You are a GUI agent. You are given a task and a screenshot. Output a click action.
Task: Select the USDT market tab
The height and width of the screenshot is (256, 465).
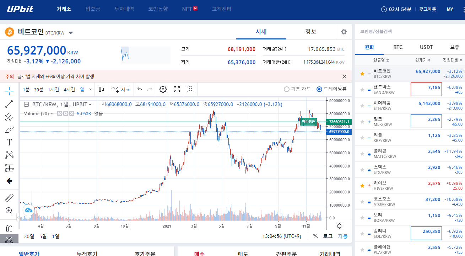426,47
